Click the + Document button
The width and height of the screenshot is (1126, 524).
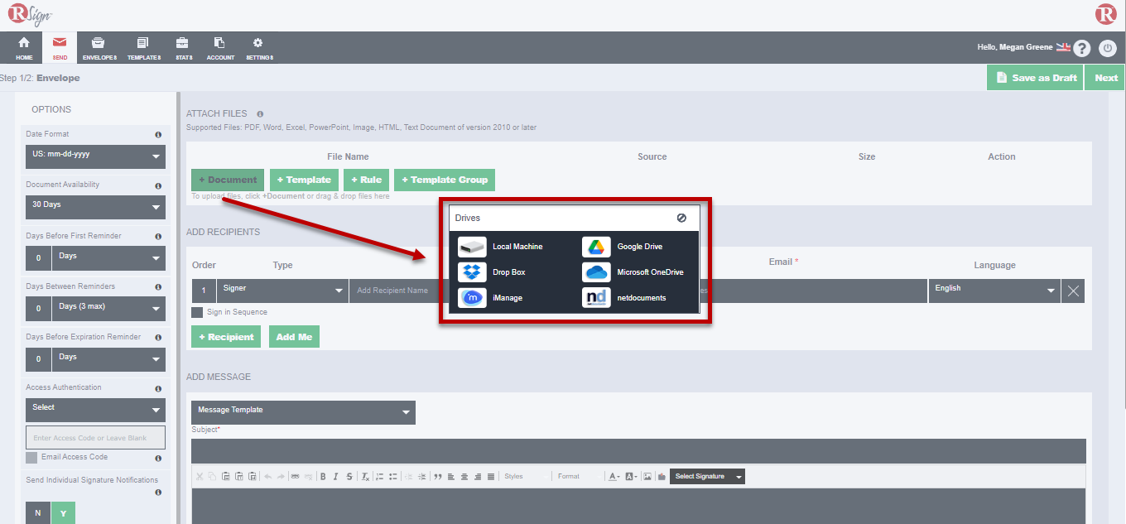(x=228, y=180)
